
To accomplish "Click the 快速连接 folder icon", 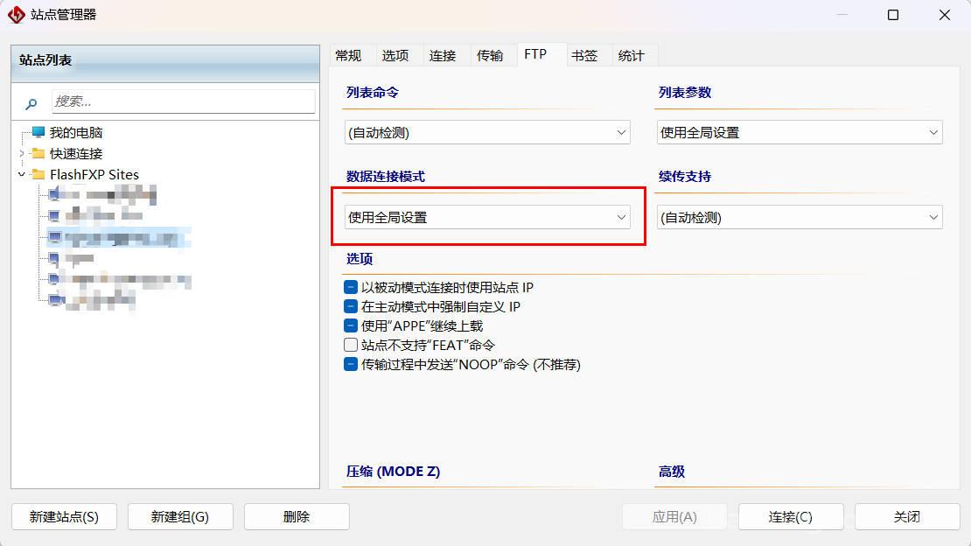I will coord(38,153).
